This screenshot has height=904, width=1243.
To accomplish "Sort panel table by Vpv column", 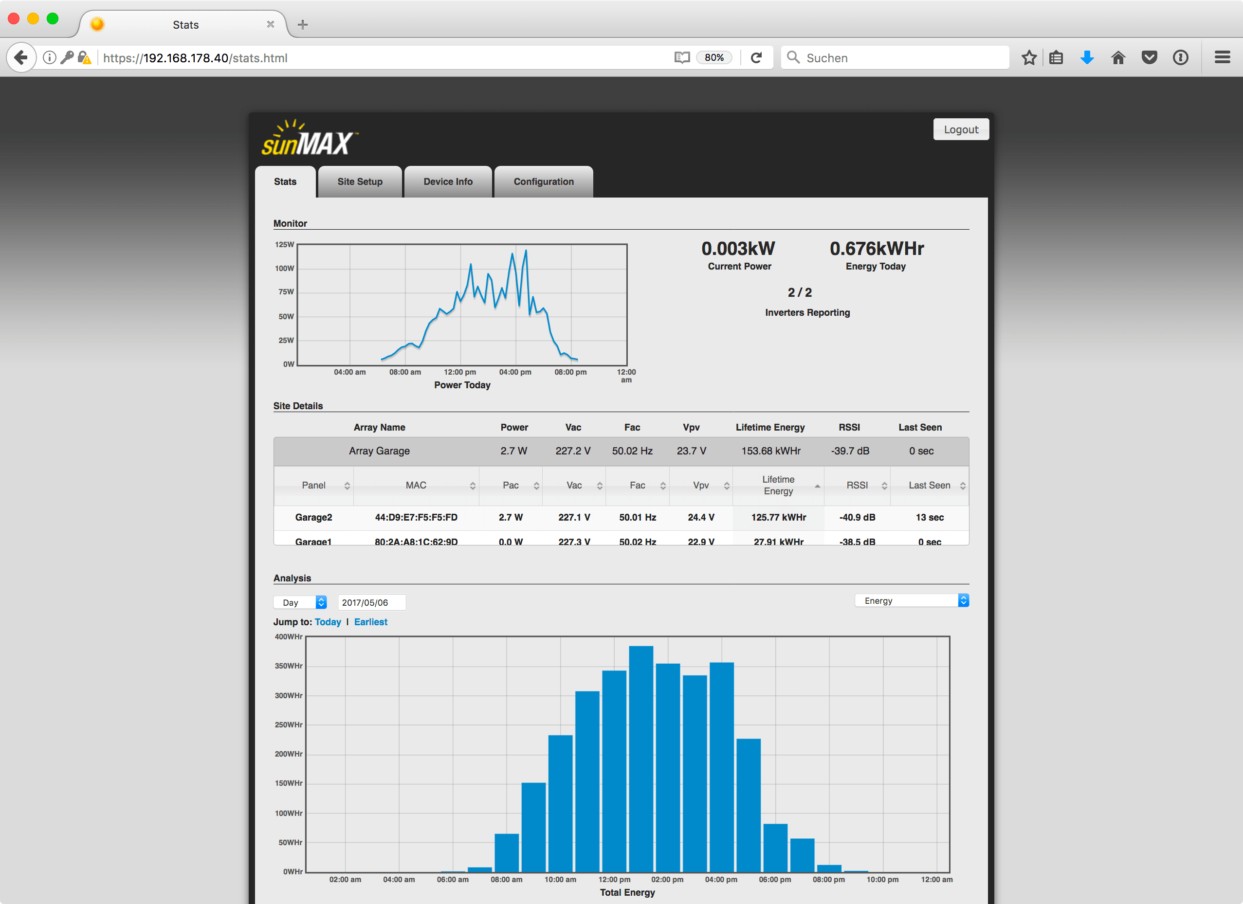I will tap(701, 486).
